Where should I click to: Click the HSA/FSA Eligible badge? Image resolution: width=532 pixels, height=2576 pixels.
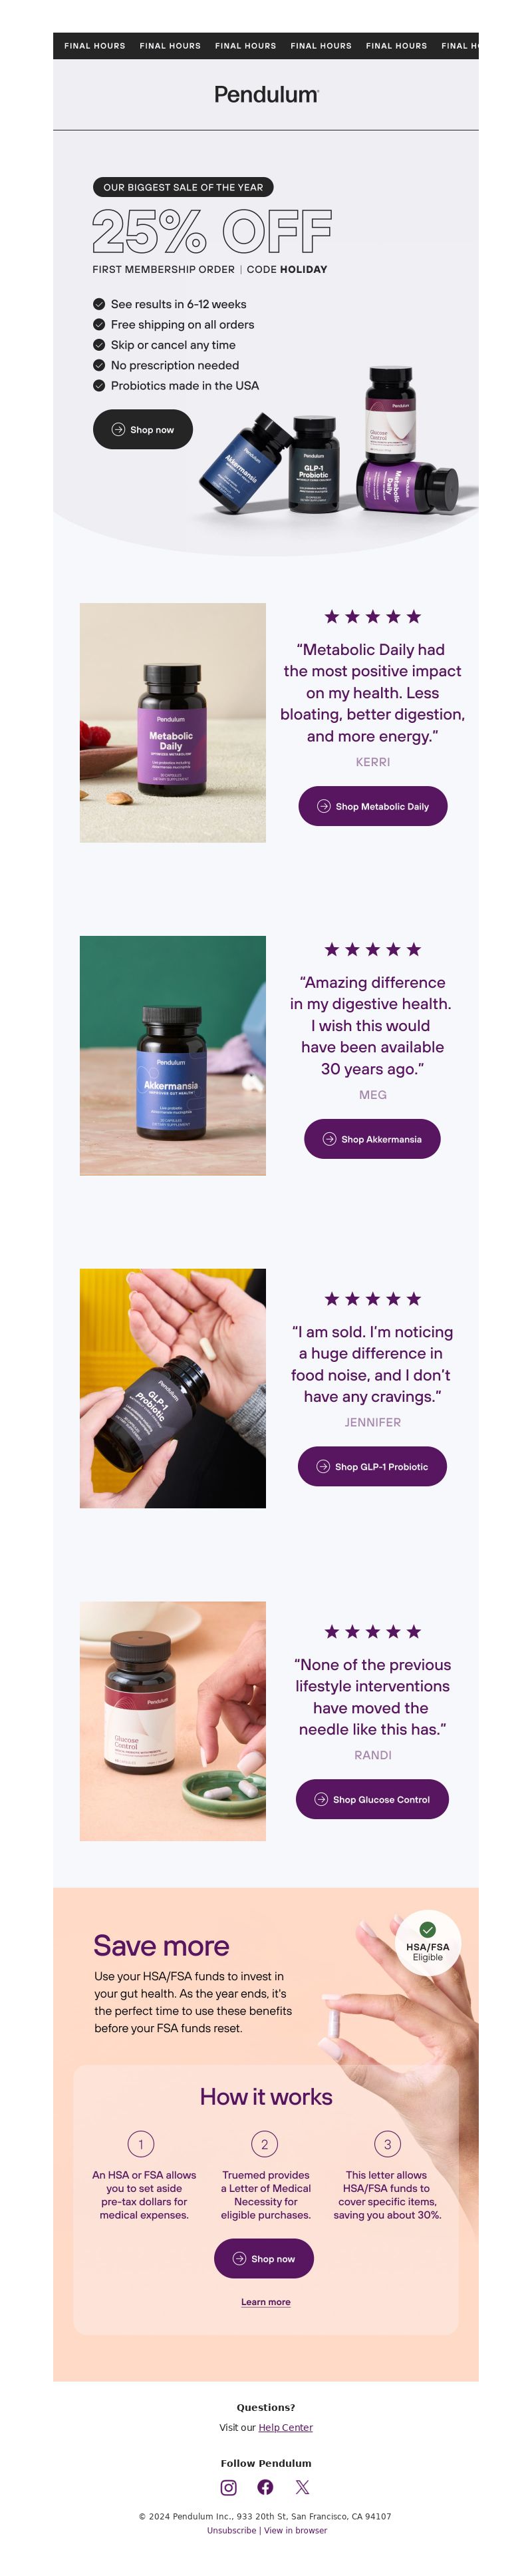pyautogui.click(x=427, y=1943)
